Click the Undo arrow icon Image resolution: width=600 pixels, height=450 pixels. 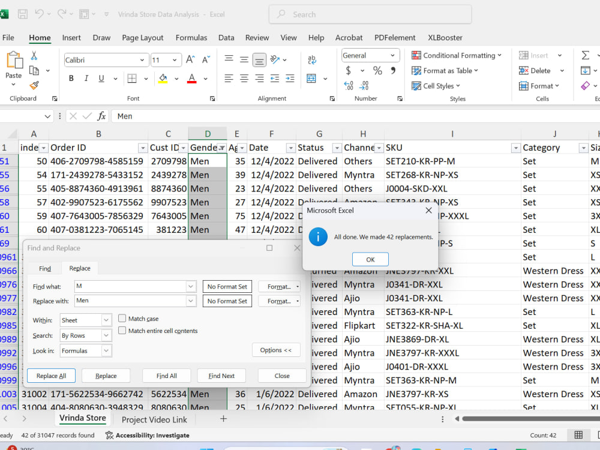(40, 14)
